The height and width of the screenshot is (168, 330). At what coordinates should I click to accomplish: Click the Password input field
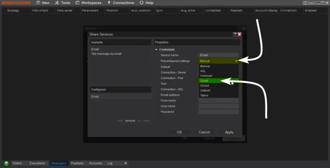(x=218, y=112)
